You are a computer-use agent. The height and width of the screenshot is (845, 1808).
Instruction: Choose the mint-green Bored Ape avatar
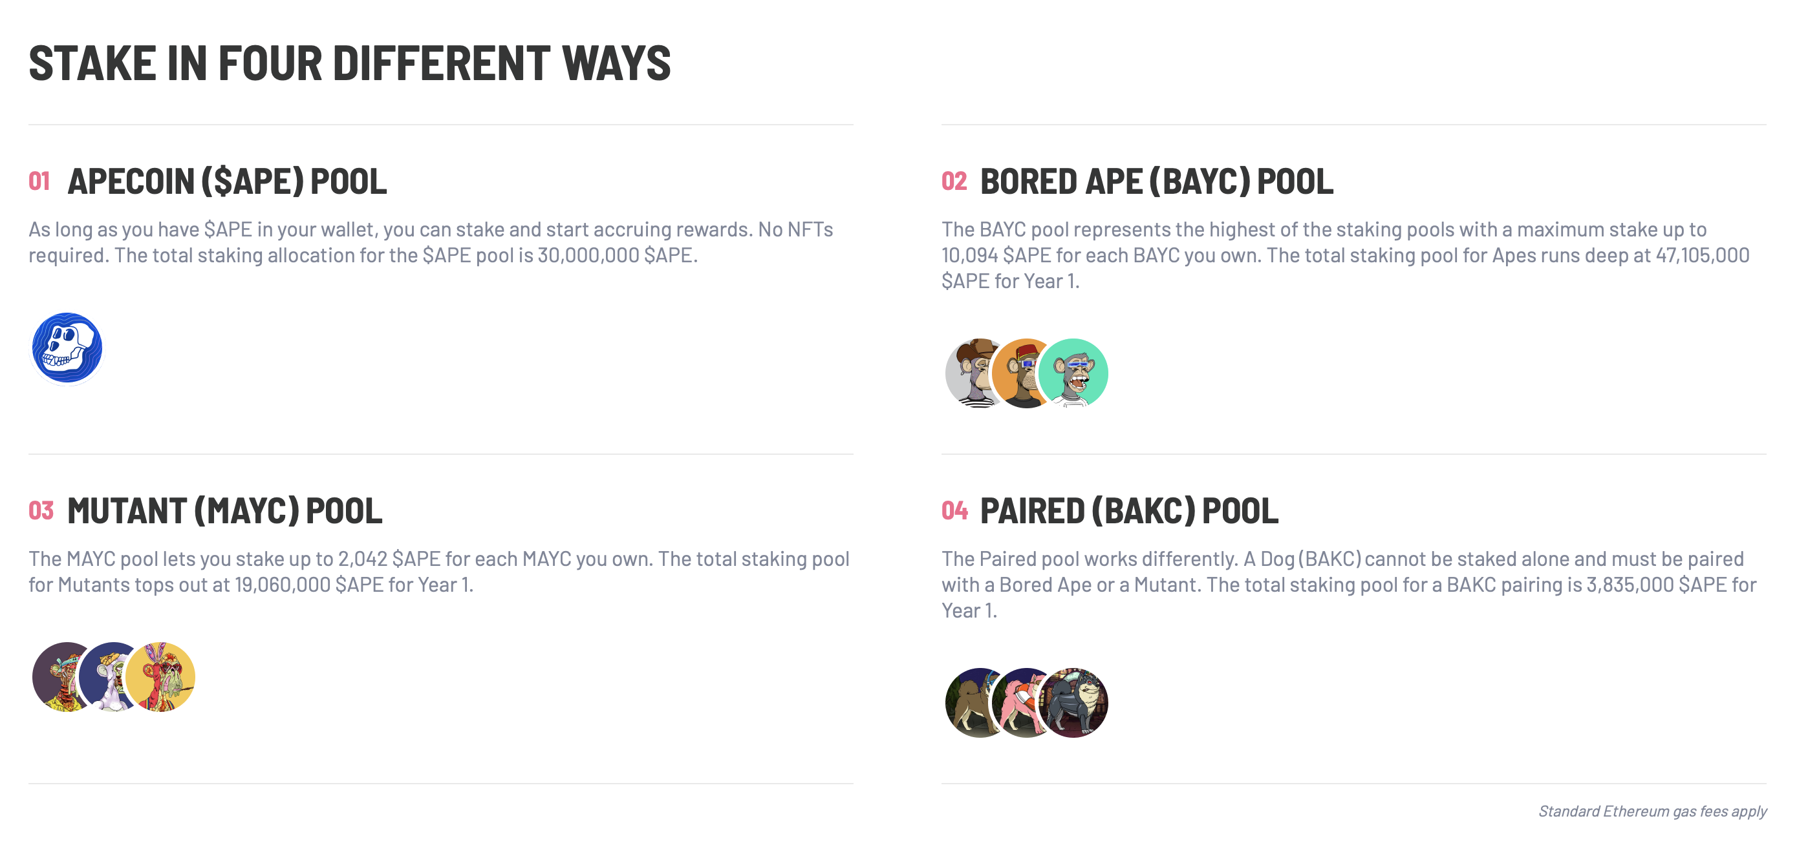[x=1073, y=373]
